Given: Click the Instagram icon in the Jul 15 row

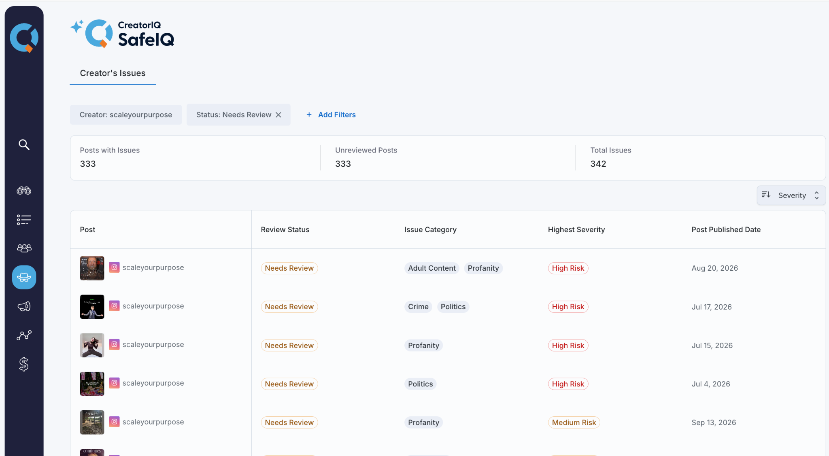Looking at the screenshot, I should coord(114,344).
